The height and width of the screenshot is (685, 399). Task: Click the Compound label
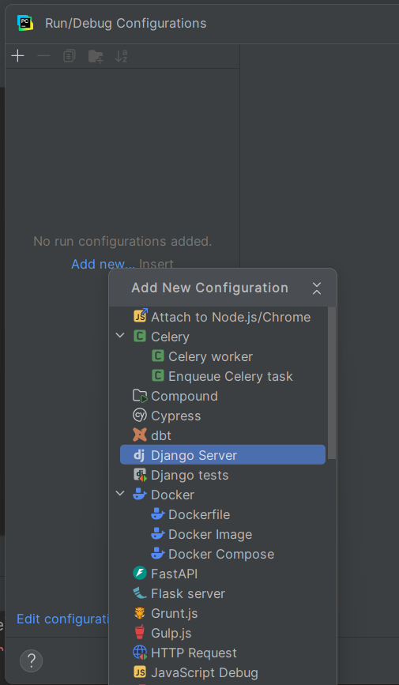(184, 397)
